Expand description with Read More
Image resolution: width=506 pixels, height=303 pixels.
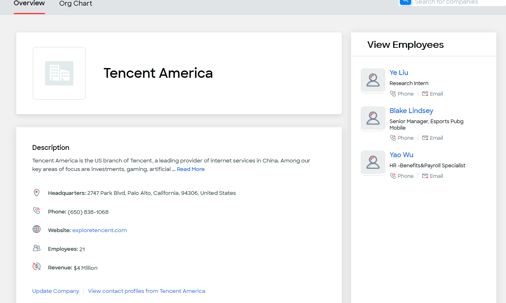(191, 169)
